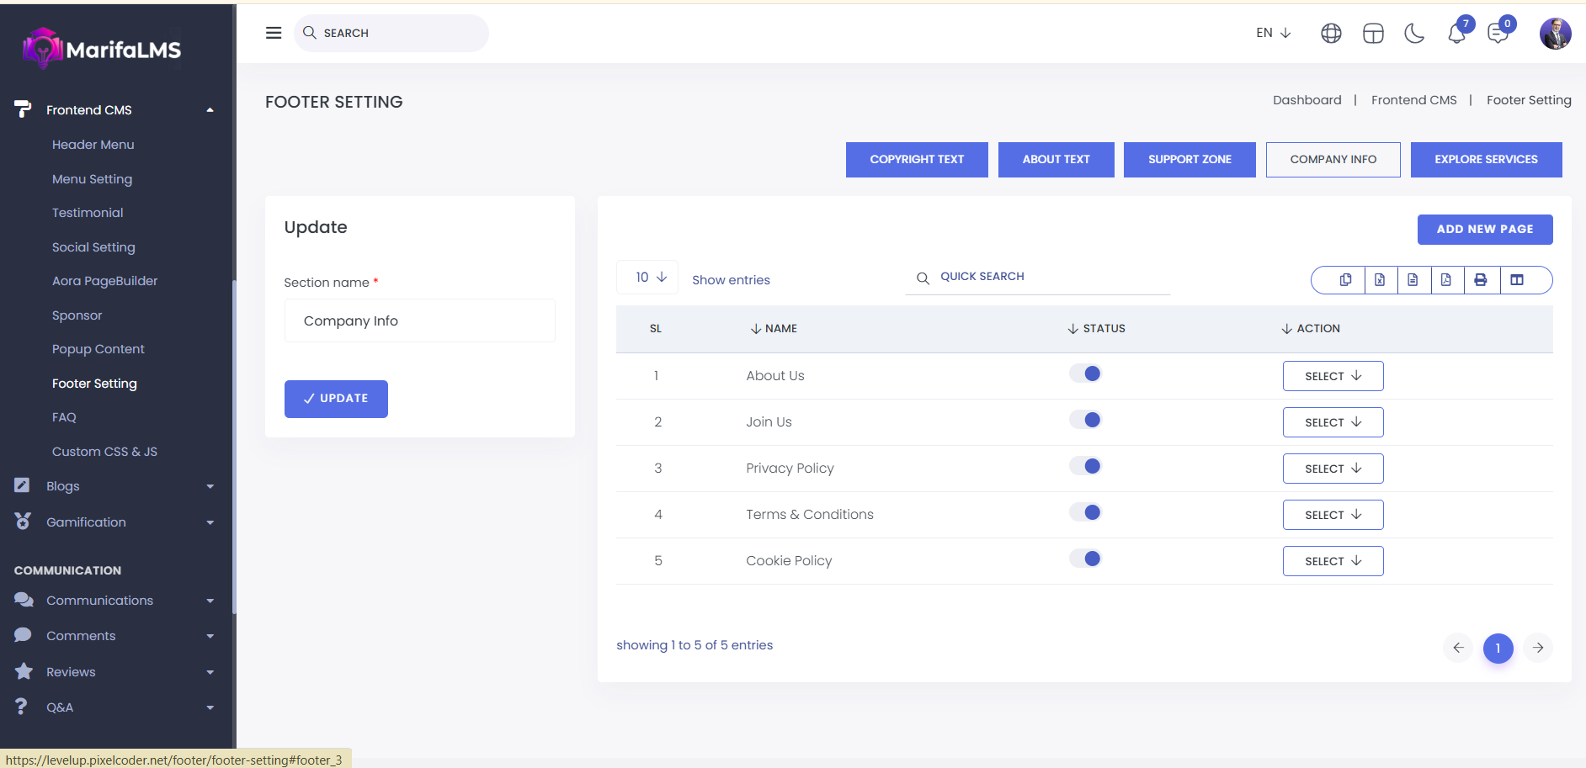Open Select action dropdown for Join Us
This screenshot has width=1586, height=768.
pos(1333,422)
